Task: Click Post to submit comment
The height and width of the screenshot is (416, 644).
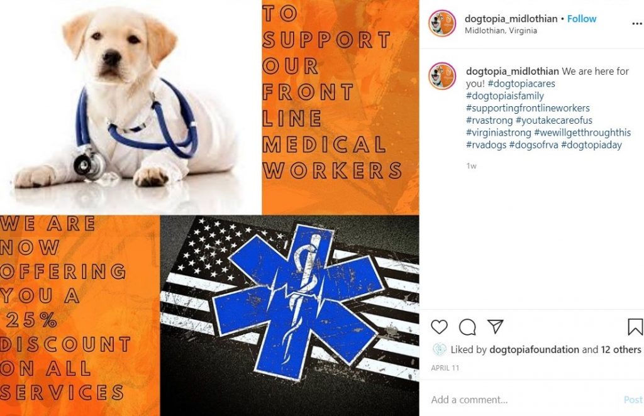Action: (633, 400)
